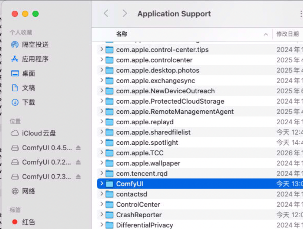Select the red (红色) tag
The image size is (303, 229).
(x=28, y=222)
